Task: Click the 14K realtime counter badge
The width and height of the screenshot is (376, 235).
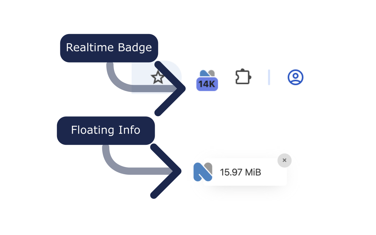Action: [x=207, y=84]
